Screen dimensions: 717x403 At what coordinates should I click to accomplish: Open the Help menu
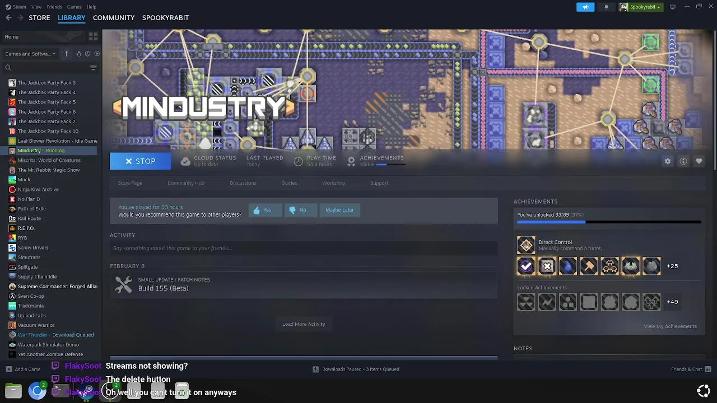click(91, 7)
